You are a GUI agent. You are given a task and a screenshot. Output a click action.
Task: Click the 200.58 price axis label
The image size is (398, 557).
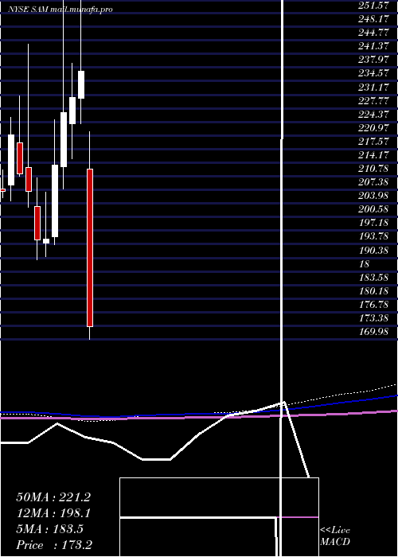373,209
